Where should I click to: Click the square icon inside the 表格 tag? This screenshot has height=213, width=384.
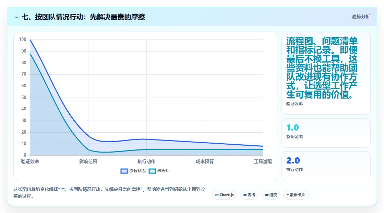(245, 195)
